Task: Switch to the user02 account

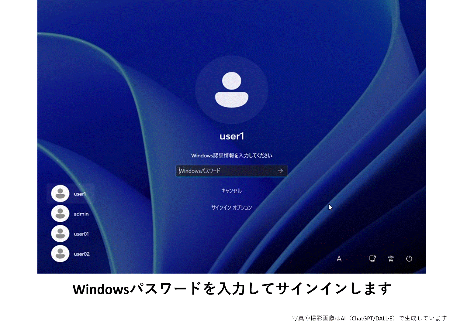Action: 71,254
